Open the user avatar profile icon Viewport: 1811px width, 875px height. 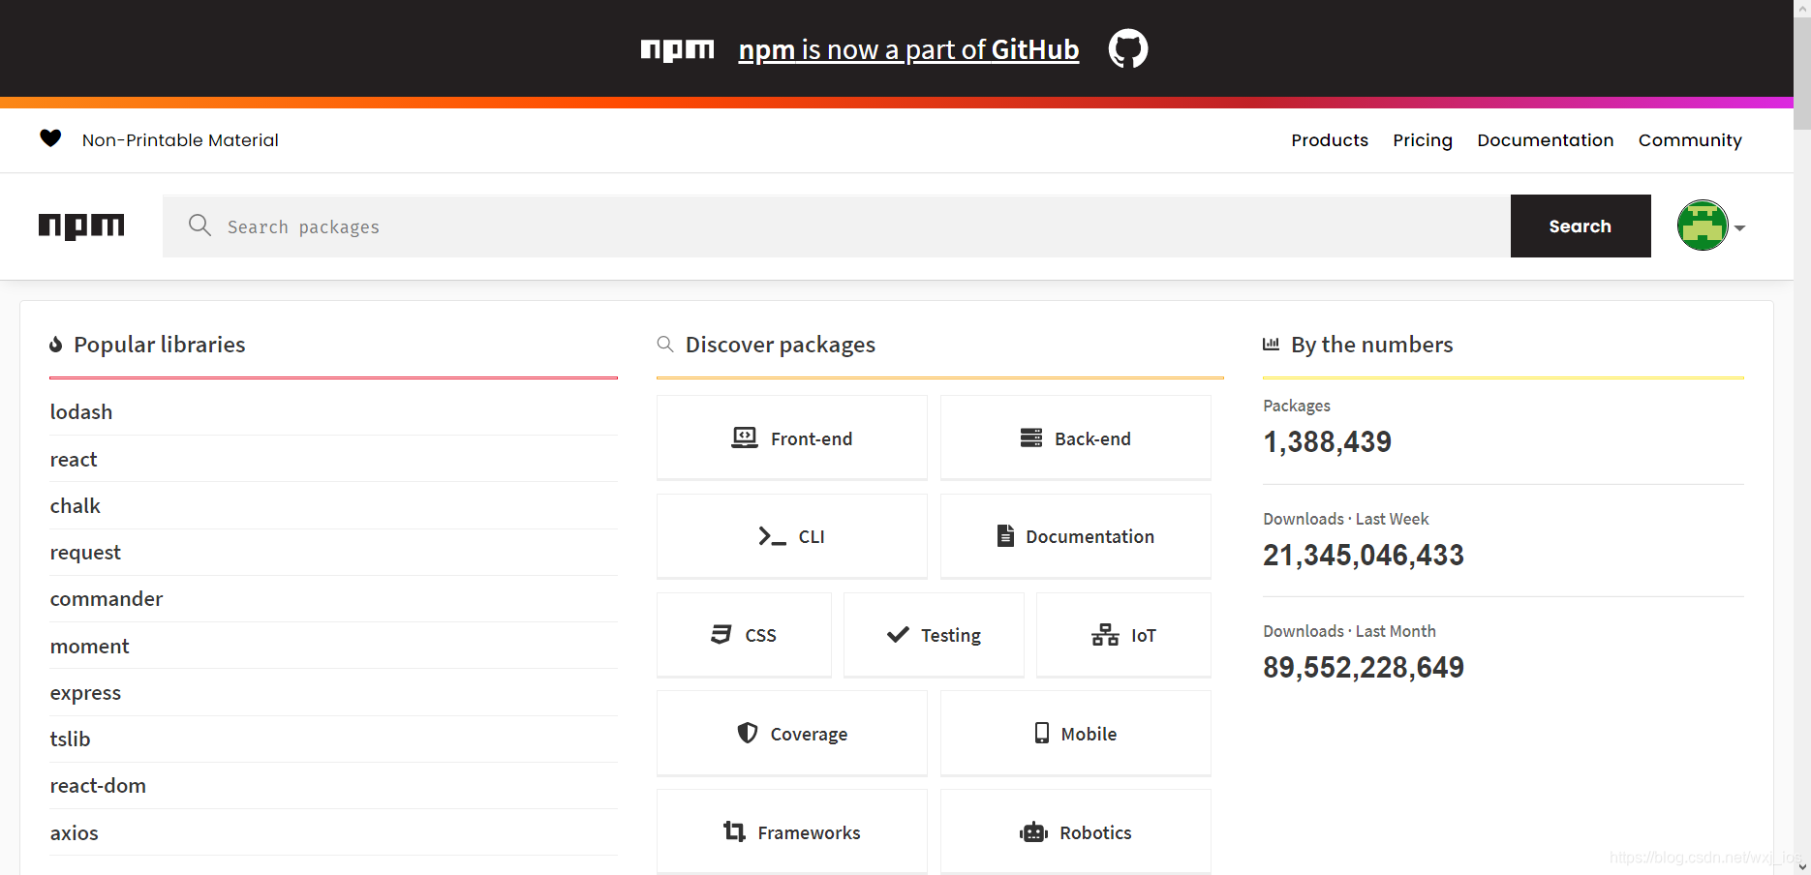1703,226
